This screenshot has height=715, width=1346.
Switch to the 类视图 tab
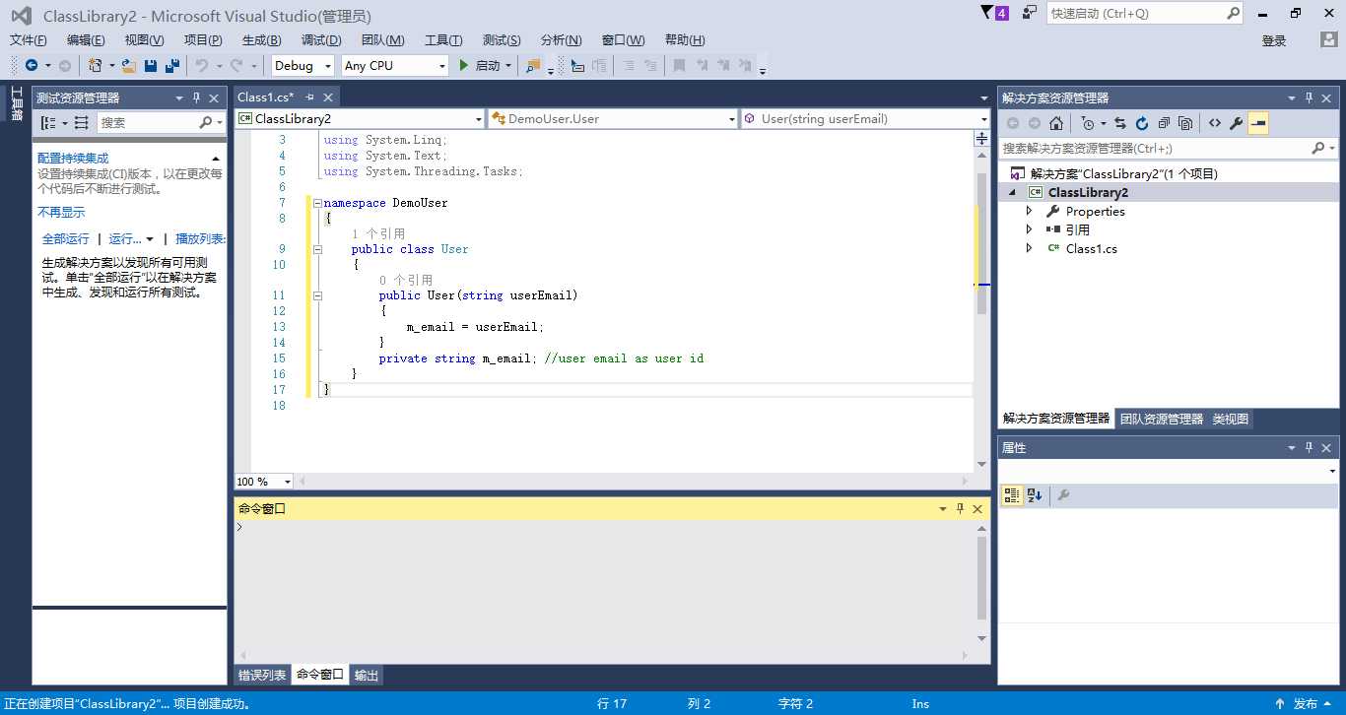[1231, 419]
